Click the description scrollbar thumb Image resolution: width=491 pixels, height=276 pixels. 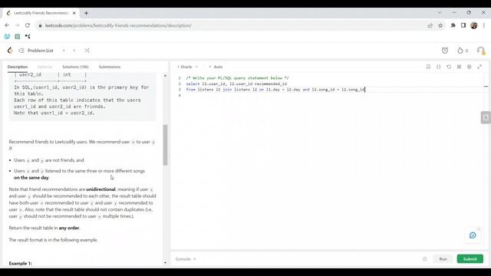165,145
